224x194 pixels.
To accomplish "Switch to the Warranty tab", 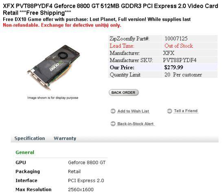I will click(x=65, y=138).
